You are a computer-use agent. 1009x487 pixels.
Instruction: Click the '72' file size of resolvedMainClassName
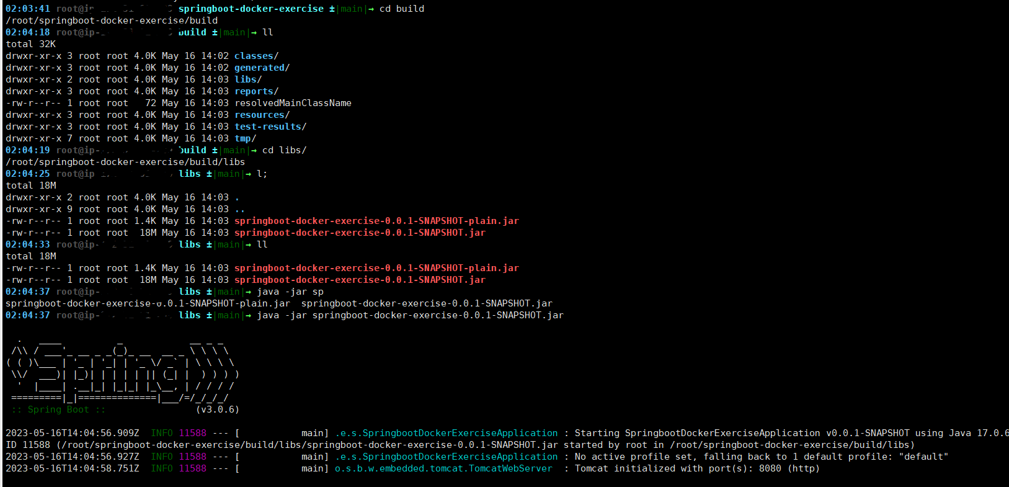pos(151,103)
